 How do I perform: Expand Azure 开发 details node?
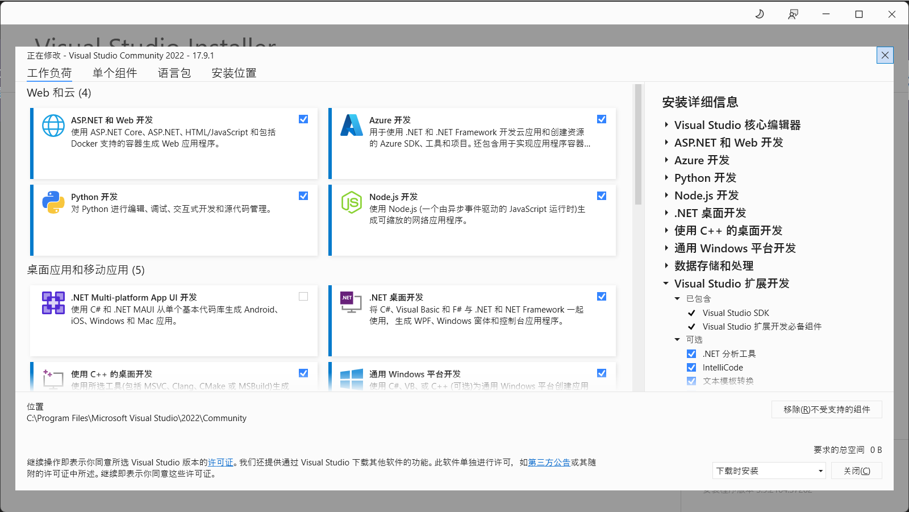pos(666,160)
